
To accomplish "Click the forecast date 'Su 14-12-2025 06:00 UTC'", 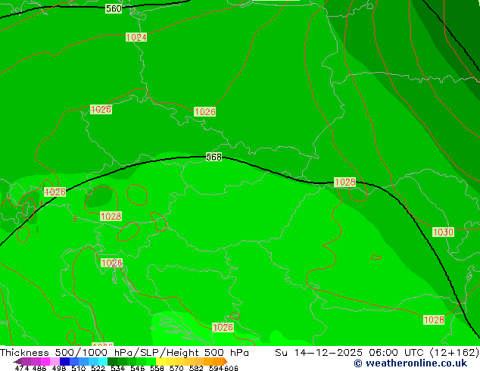I will coord(349,353).
